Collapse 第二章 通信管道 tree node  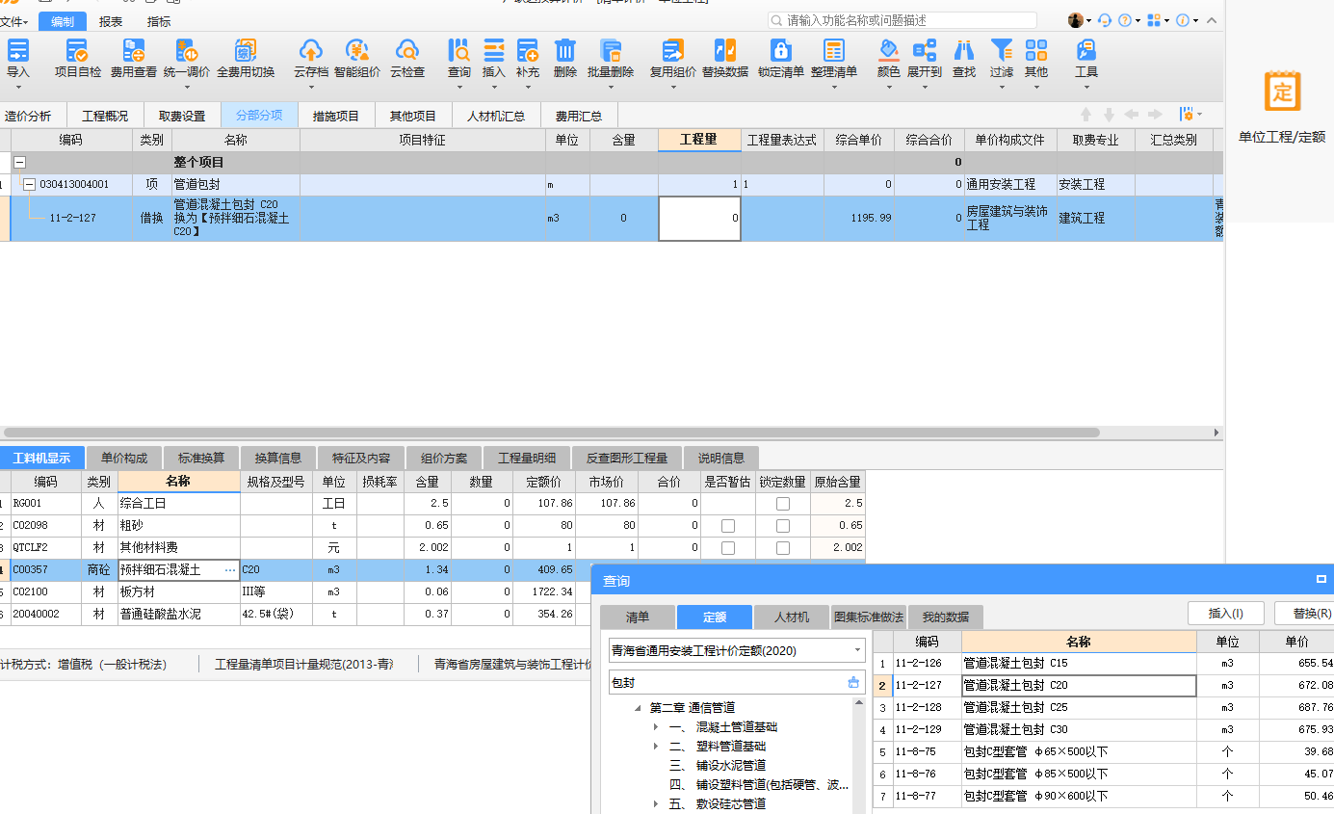tap(638, 708)
